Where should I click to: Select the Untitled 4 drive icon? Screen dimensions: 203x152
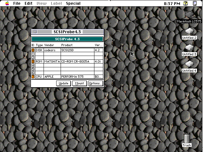(x=189, y=64)
